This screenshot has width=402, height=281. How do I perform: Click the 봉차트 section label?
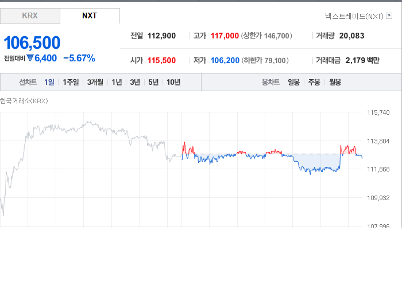click(x=270, y=82)
